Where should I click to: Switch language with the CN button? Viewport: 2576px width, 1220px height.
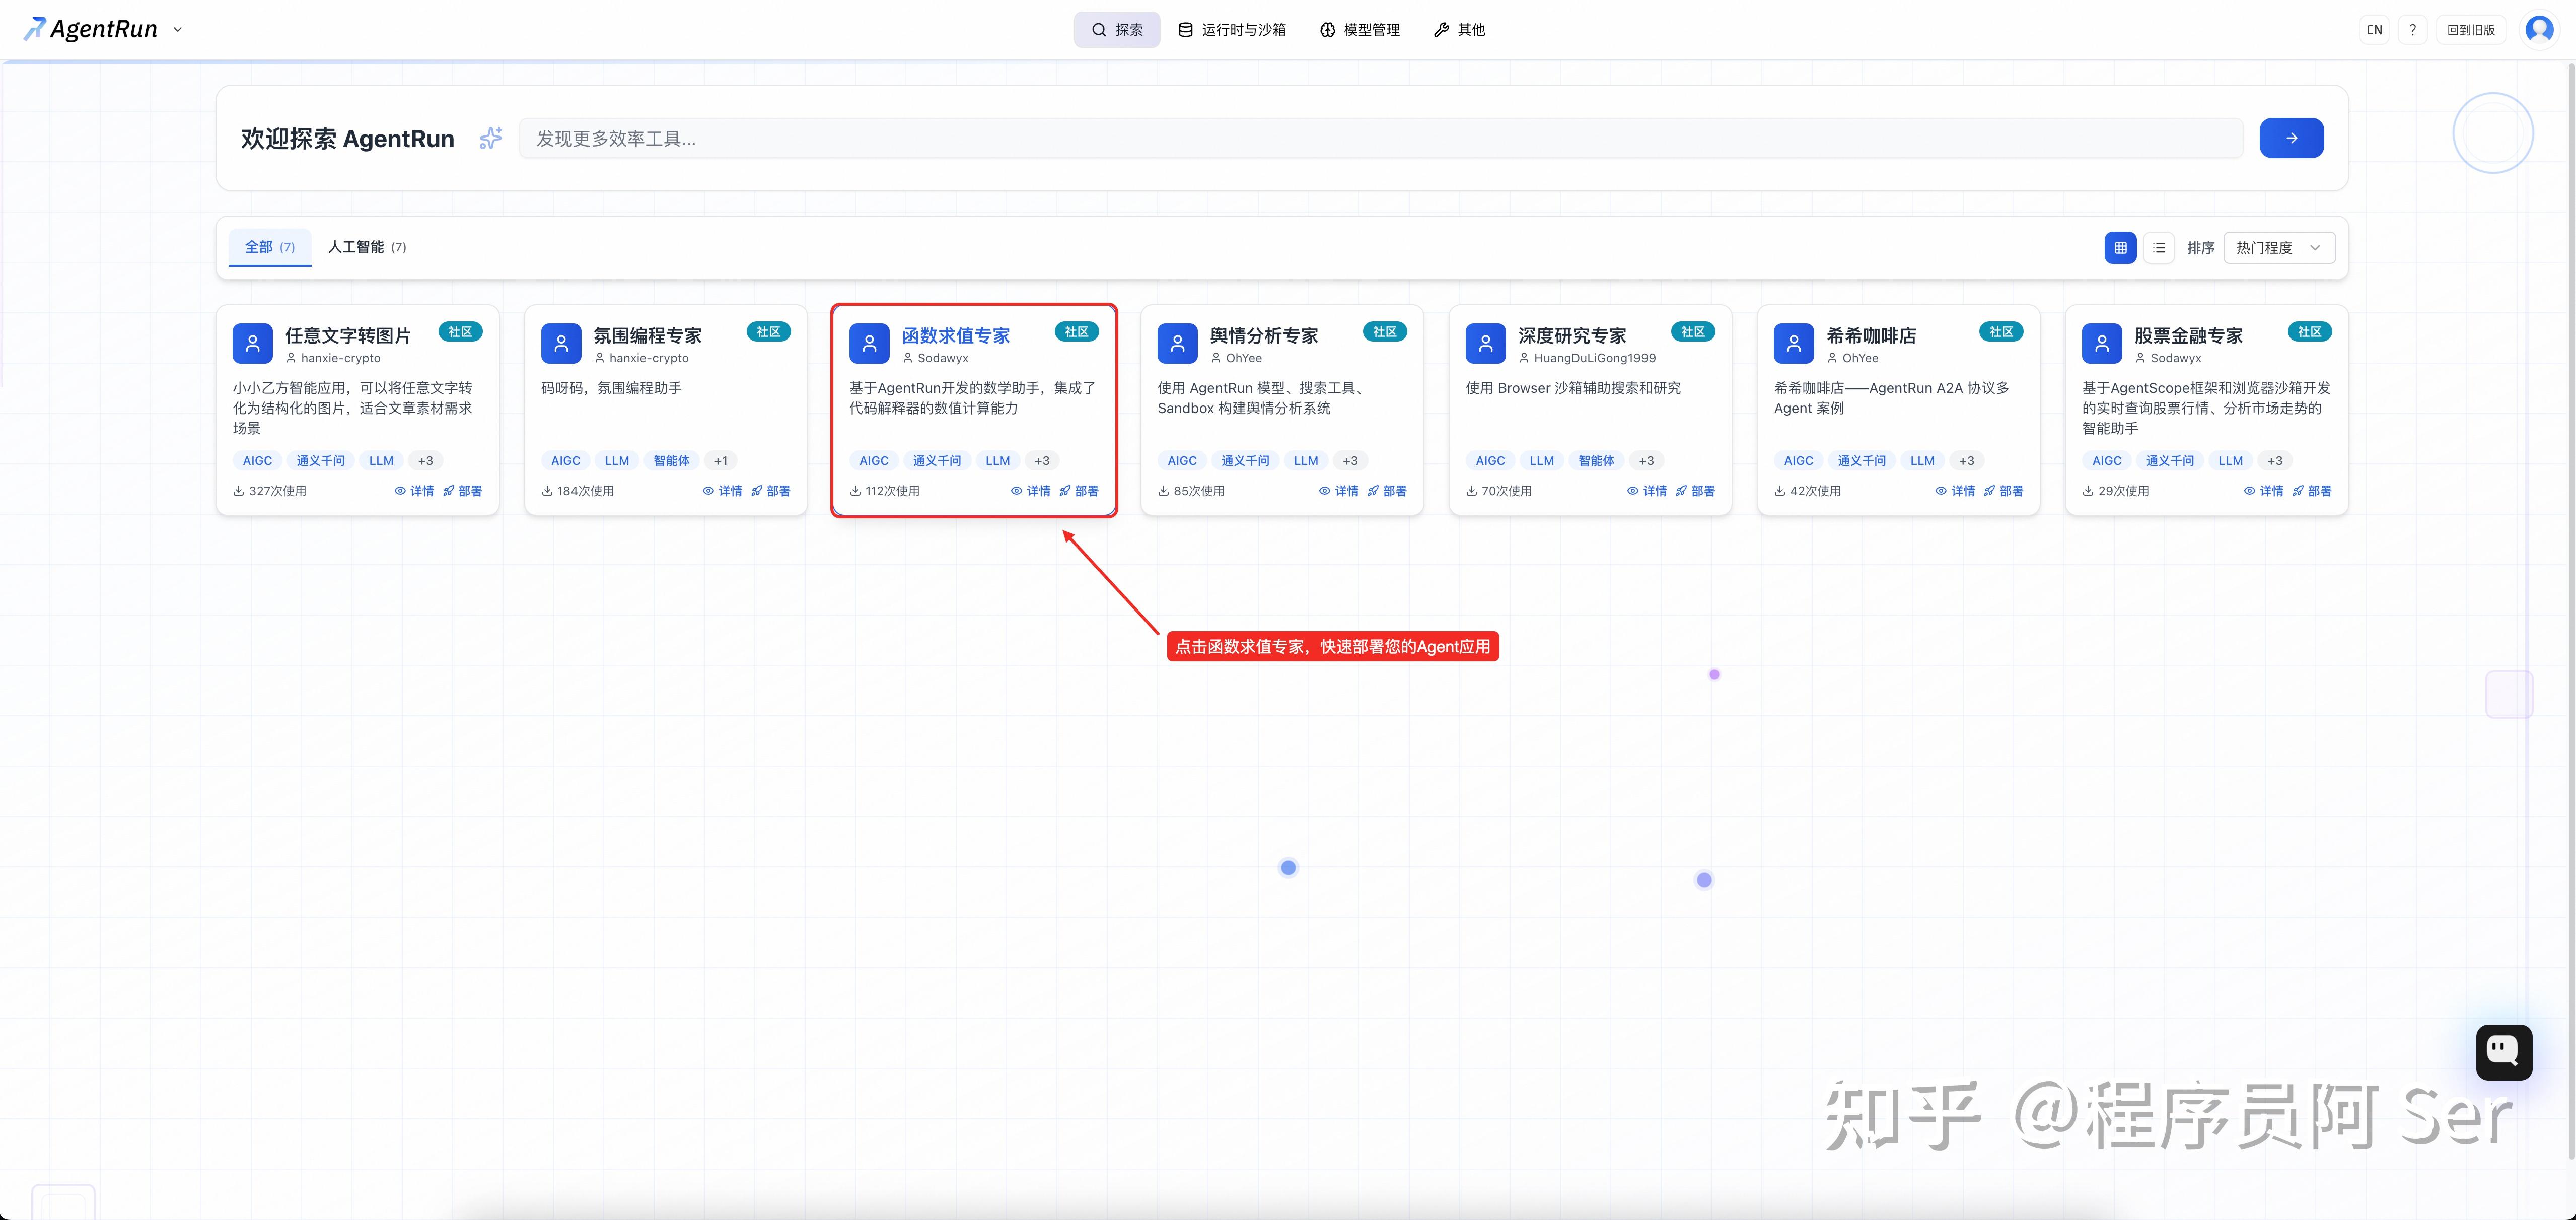pyautogui.click(x=2374, y=30)
